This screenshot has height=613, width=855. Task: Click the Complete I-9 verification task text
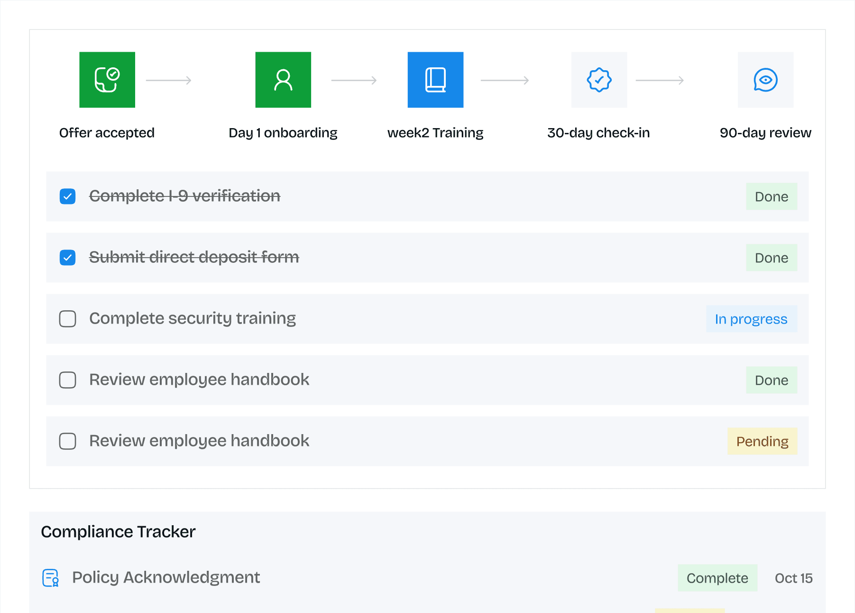click(x=185, y=196)
